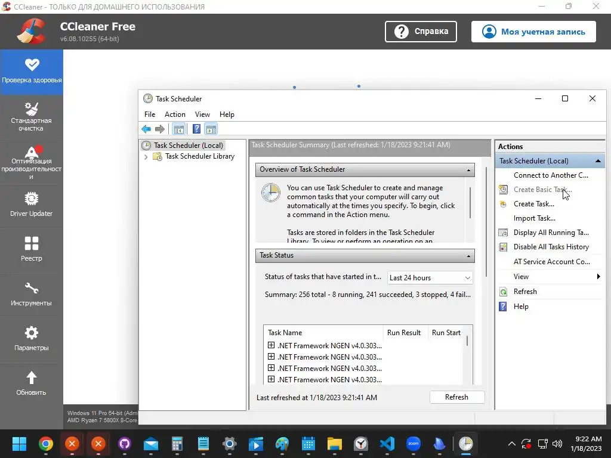Viewport: 611px width, 458px height.
Task: Click Connect to Another Computer action
Action: pyautogui.click(x=550, y=175)
